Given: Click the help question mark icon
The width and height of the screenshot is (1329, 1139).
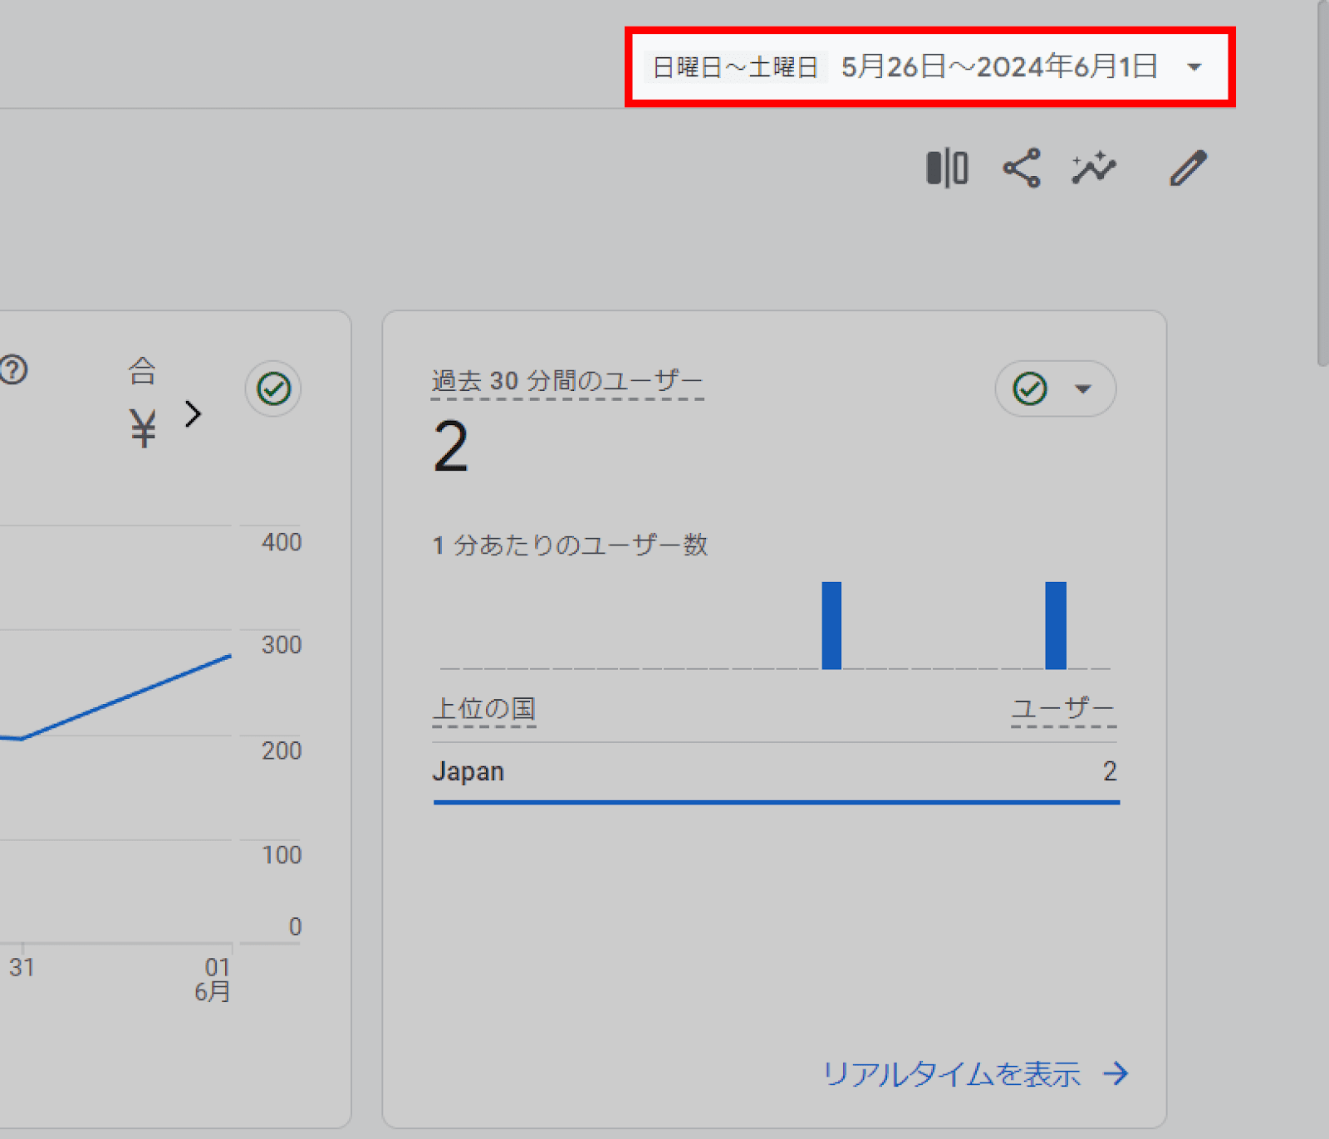Looking at the screenshot, I should (x=13, y=370).
